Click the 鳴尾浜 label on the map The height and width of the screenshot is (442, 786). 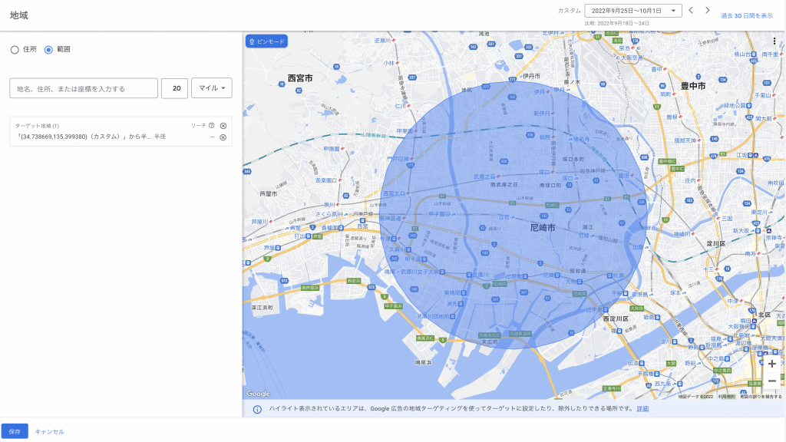pyautogui.click(x=423, y=362)
